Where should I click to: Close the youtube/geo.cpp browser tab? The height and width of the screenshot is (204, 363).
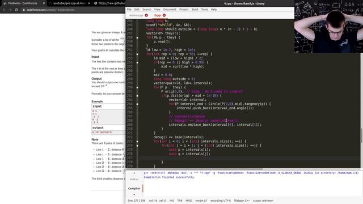click(89, 3)
